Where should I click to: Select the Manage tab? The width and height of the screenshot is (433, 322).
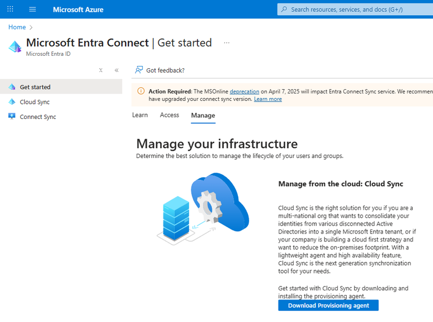(203, 116)
